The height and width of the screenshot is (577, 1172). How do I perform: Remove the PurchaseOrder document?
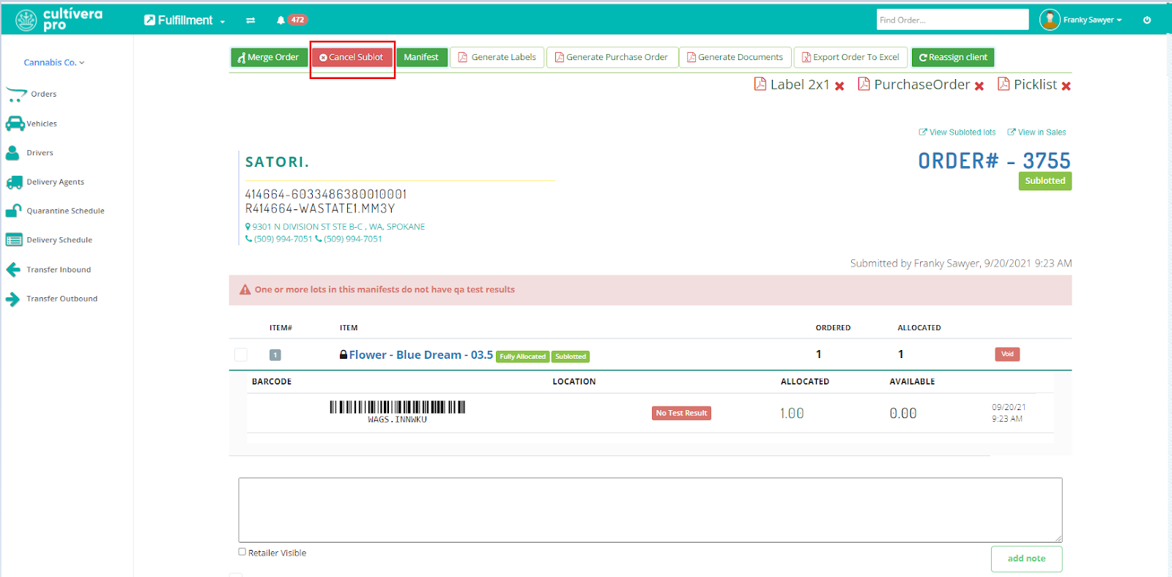tap(979, 86)
